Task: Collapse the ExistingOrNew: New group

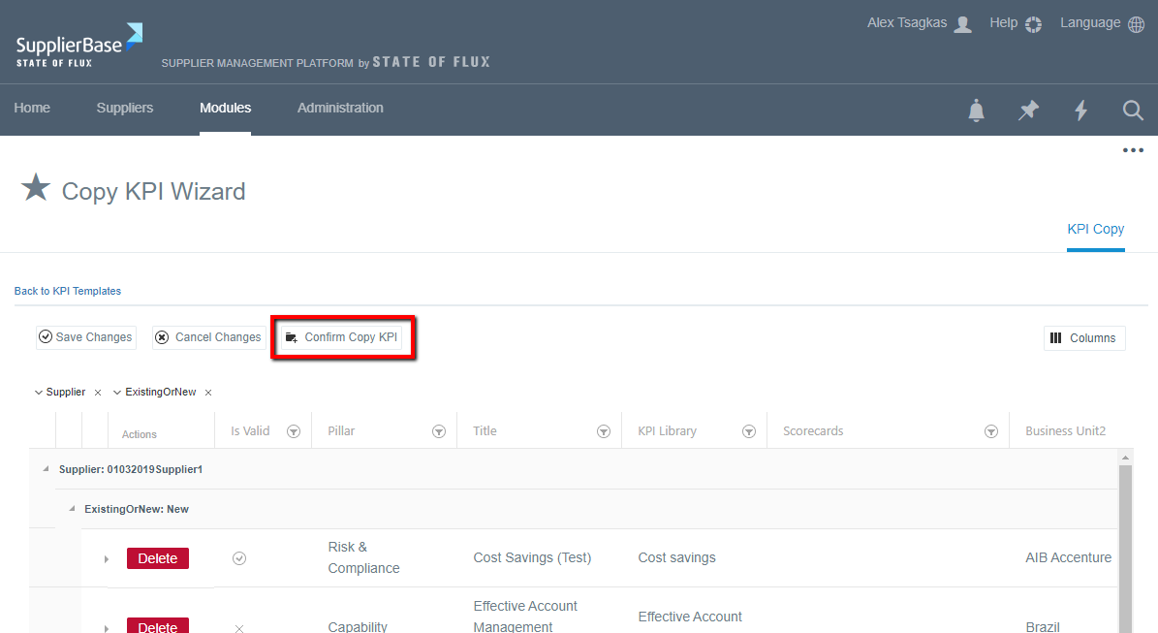Action: [x=71, y=507]
